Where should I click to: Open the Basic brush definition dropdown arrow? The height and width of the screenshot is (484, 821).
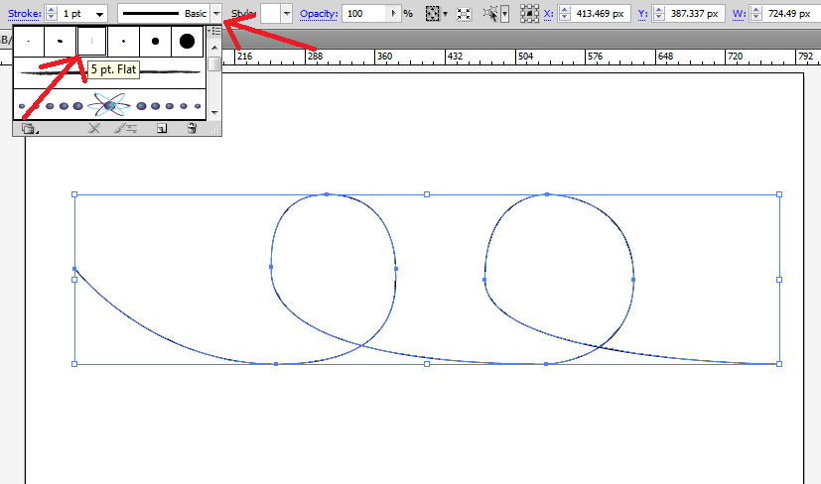[x=216, y=14]
